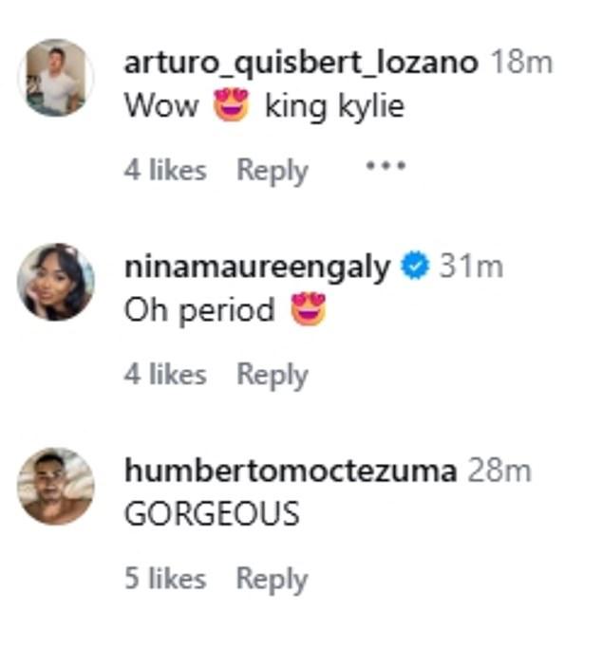This screenshot has height=647, width=602.
Task: Click the GORGEOUS comment text
Action: 212,514
